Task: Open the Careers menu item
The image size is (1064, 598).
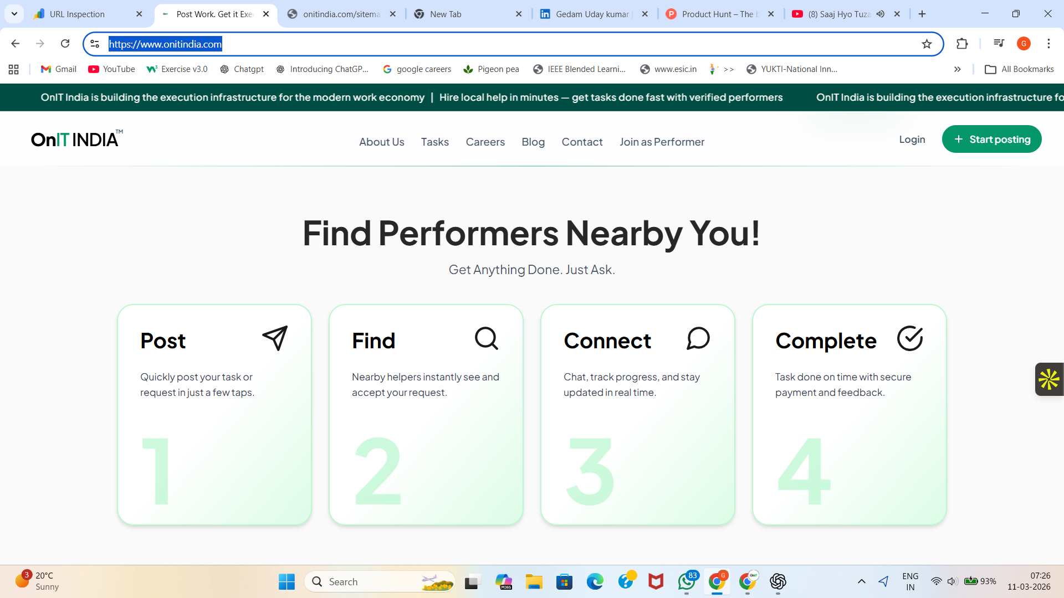Action: [485, 142]
